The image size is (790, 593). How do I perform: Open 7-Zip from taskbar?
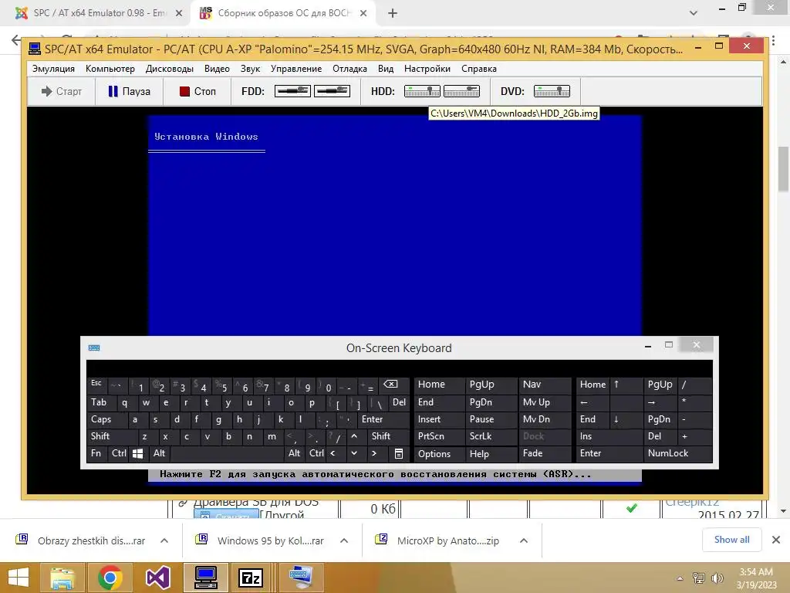point(251,578)
